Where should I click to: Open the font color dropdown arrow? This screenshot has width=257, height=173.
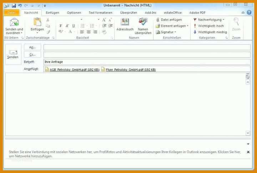pyautogui.click(x=74, y=32)
